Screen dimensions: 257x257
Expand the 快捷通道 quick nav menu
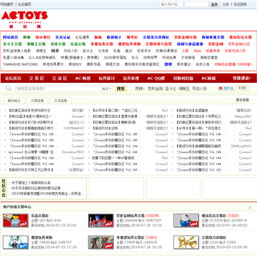(x=242, y=78)
